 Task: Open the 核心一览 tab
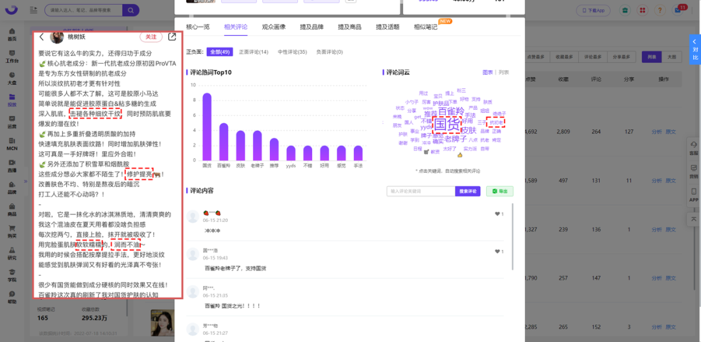[x=197, y=27]
